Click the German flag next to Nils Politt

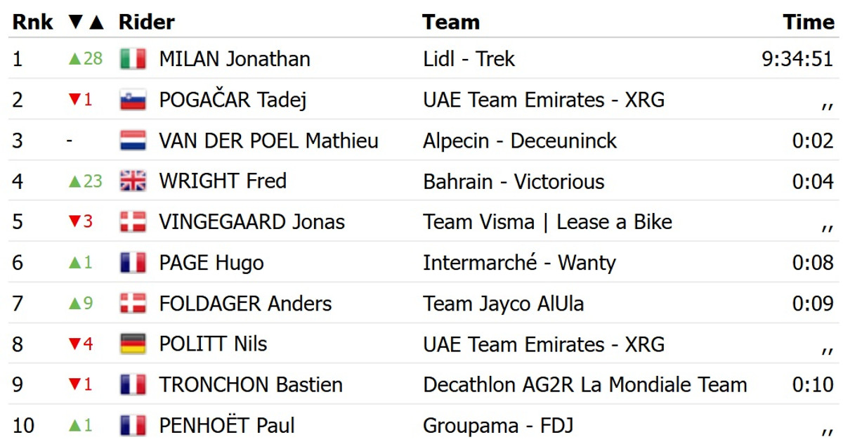[133, 344]
